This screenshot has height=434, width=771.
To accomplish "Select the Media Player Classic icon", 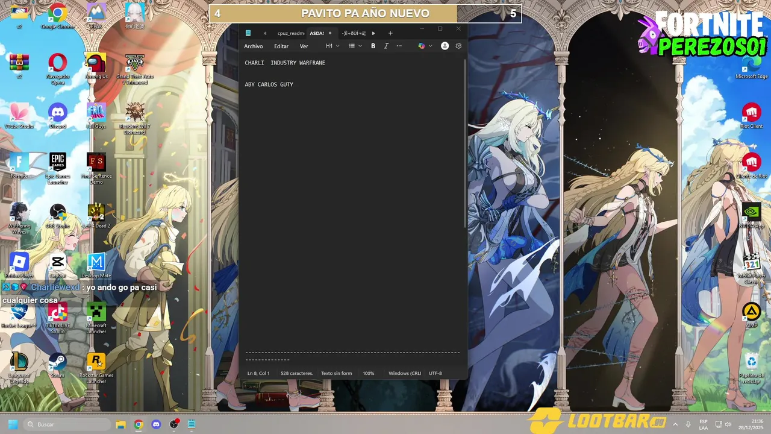I will [752, 269].
